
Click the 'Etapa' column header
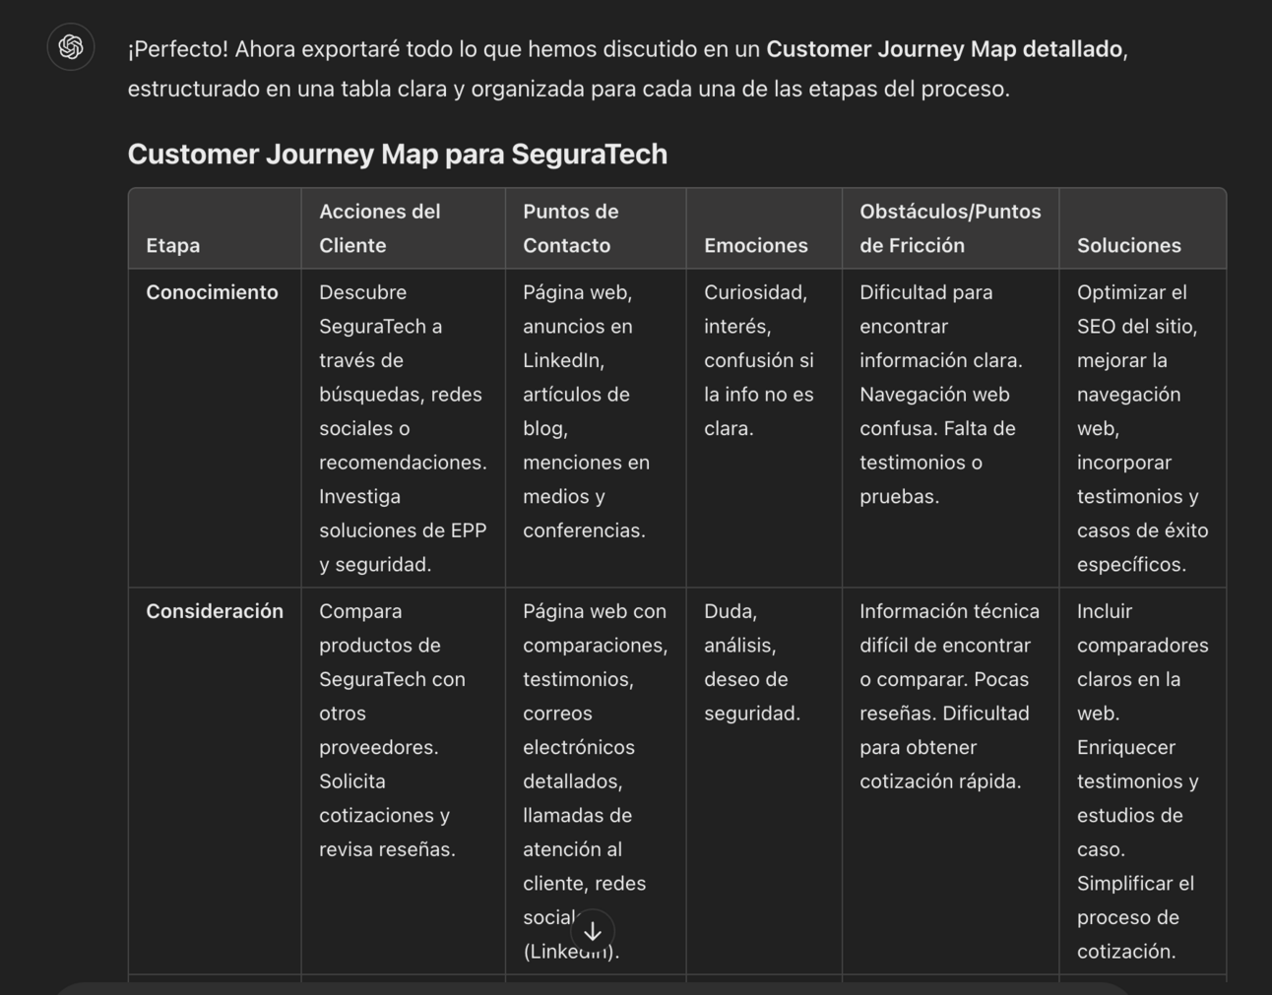coord(173,245)
